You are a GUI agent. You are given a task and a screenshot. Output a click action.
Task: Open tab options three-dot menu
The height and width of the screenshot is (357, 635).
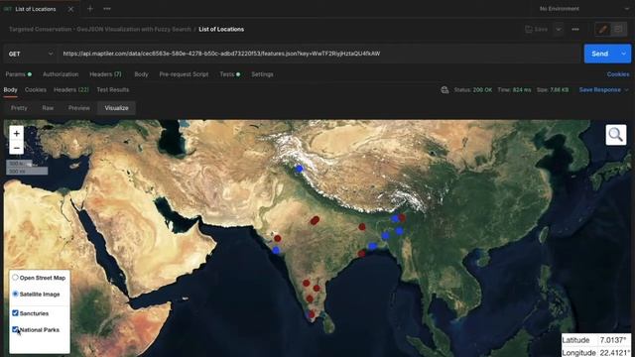pos(107,9)
